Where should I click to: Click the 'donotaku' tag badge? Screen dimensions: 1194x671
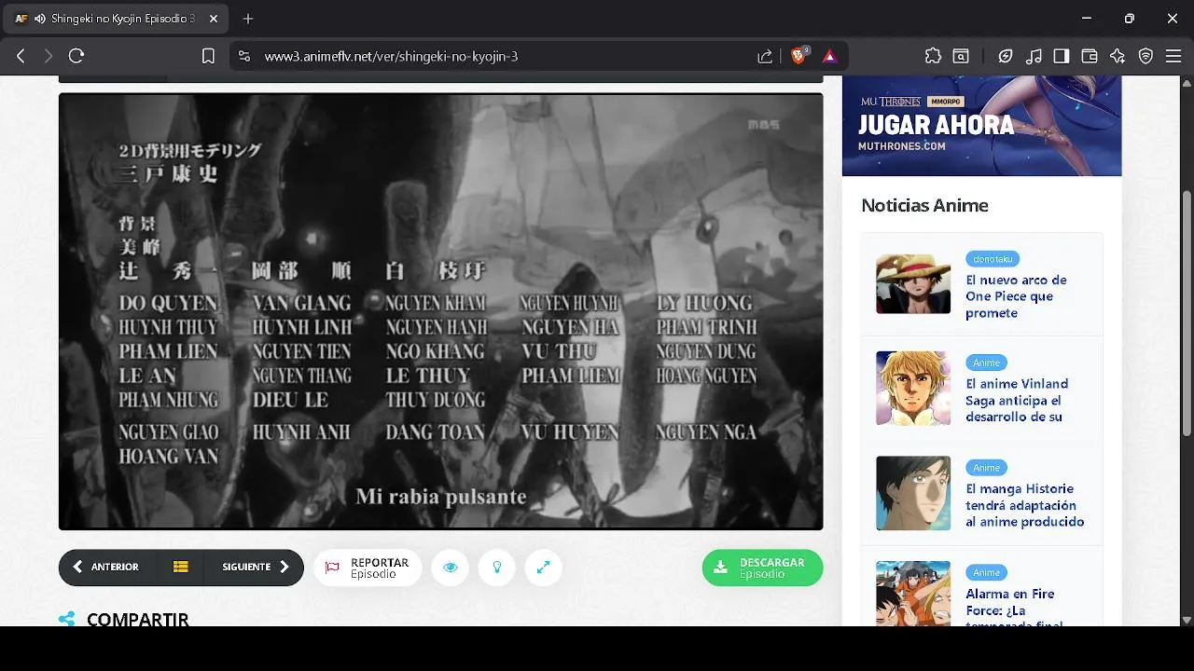[993, 258]
